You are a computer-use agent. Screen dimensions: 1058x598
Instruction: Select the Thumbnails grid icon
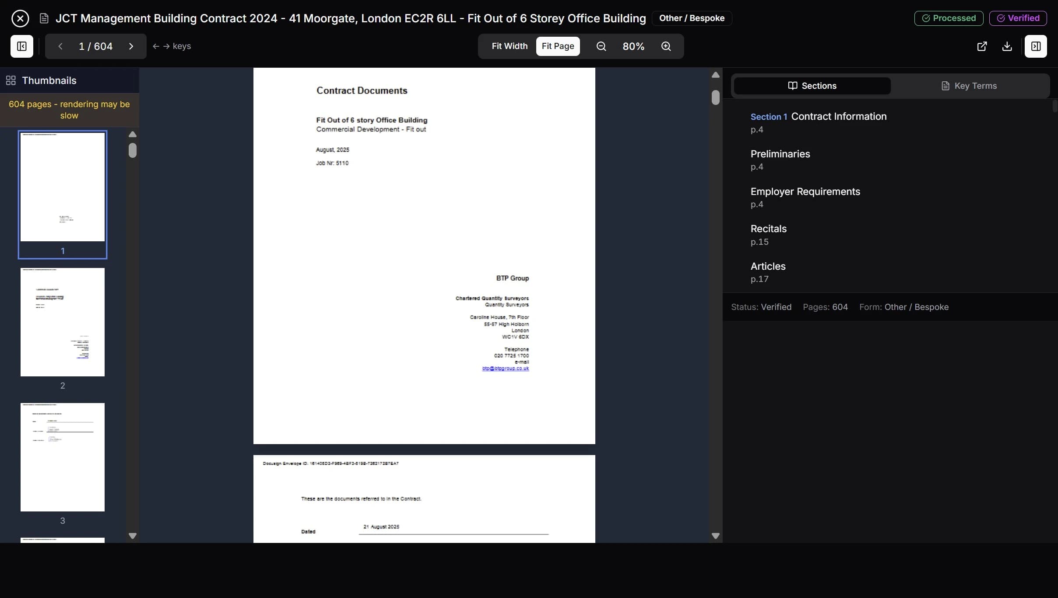pyautogui.click(x=11, y=80)
